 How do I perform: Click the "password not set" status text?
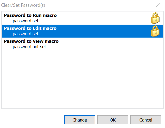[29, 47]
